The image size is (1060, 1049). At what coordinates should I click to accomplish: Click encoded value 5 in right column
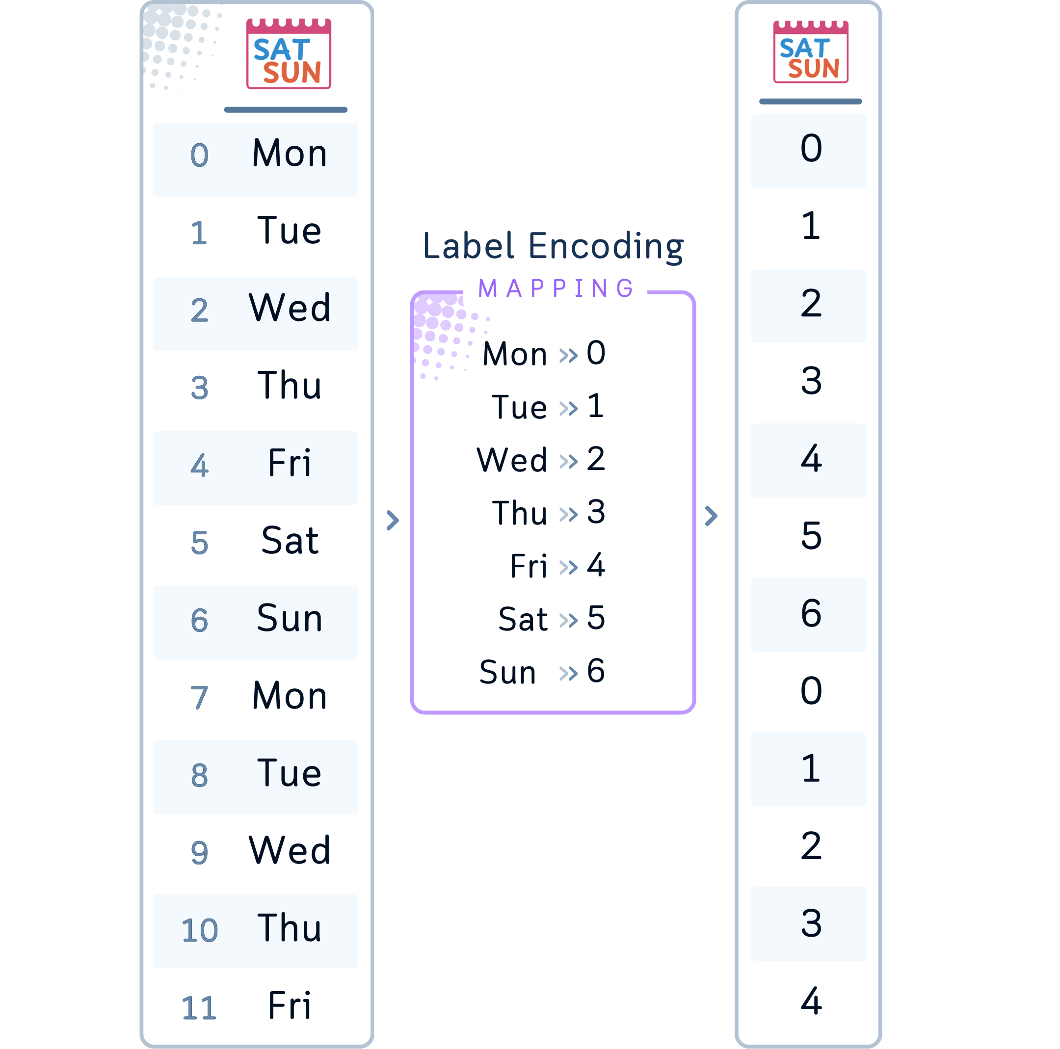click(x=811, y=536)
